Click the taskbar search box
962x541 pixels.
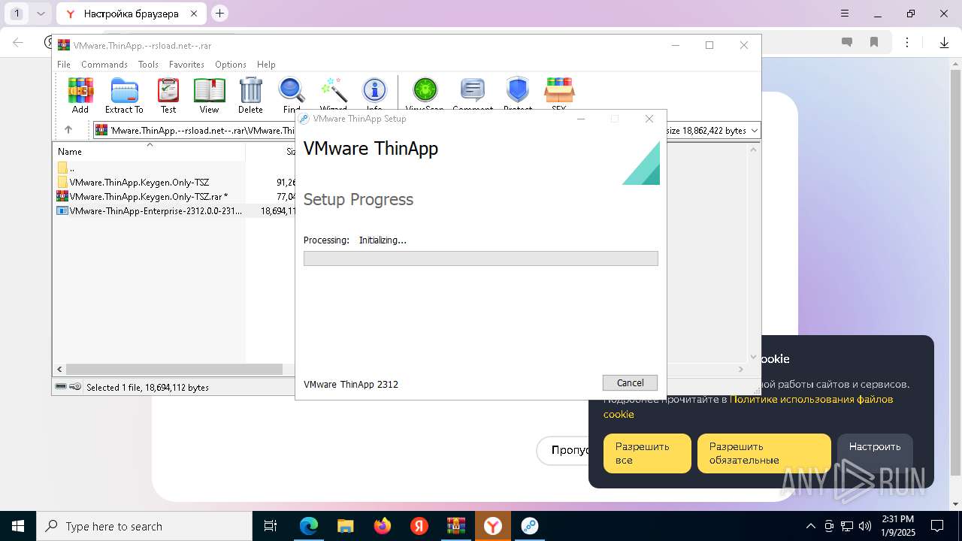144,526
